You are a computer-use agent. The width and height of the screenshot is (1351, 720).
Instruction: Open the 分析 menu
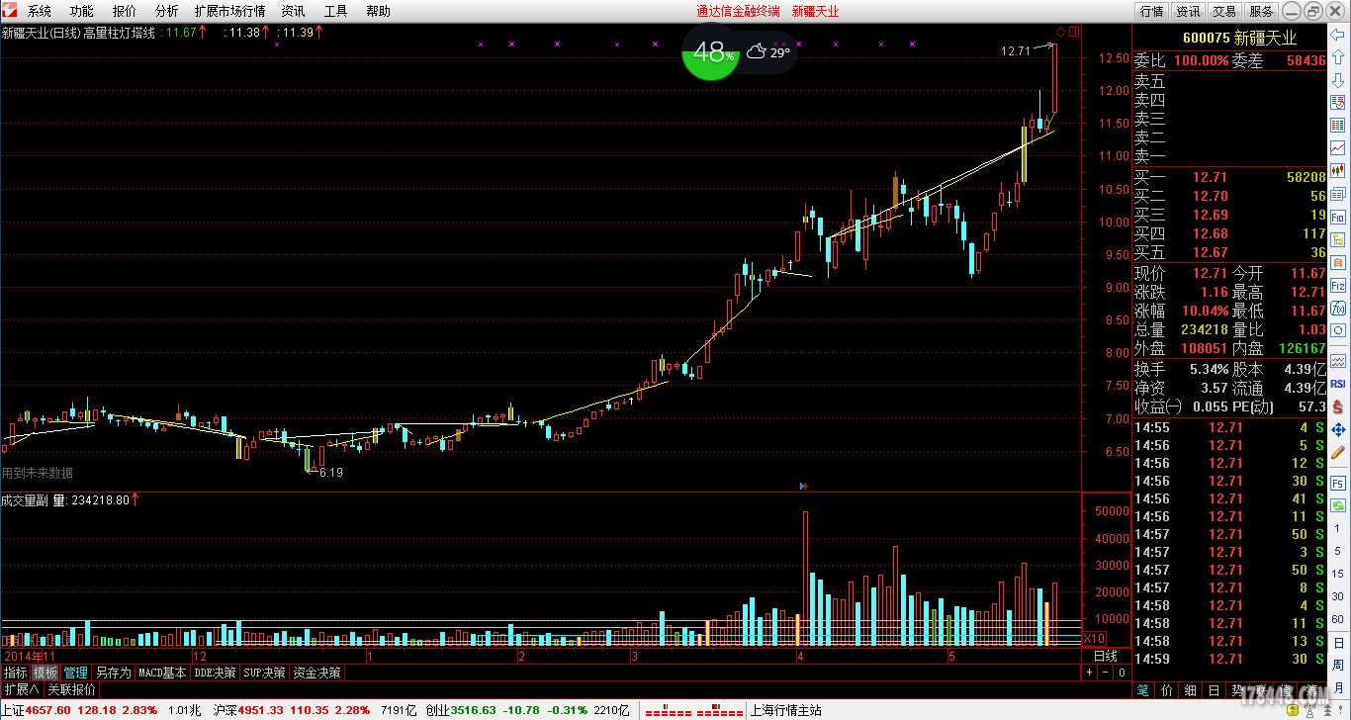tap(167, 11)
